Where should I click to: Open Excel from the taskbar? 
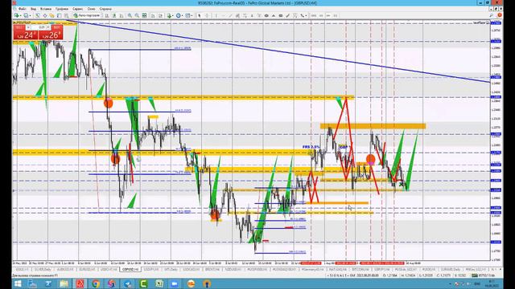coord(159,283)
